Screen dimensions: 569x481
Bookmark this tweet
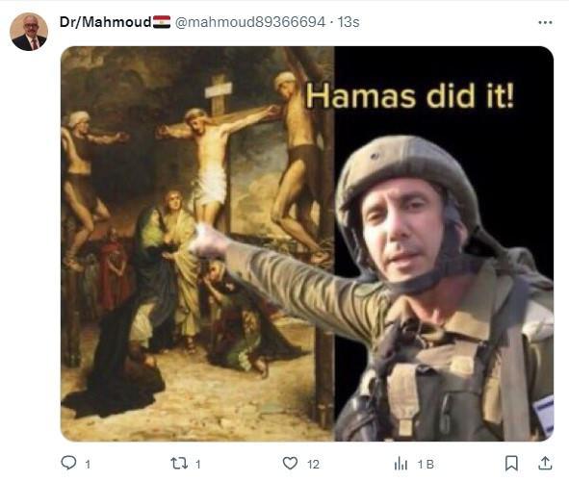(x=511, y=464)
